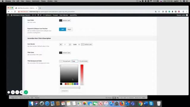Pick the blue palette swatch
The image size is (190, 107).
pos(75,84)
